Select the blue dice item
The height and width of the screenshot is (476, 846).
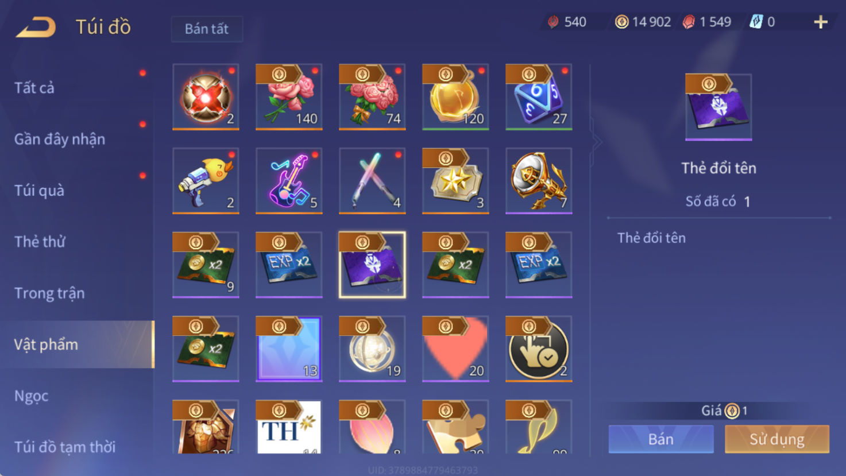[539, 96]
